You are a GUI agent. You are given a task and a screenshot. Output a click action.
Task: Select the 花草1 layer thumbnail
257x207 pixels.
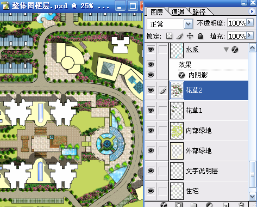[177, 111]
